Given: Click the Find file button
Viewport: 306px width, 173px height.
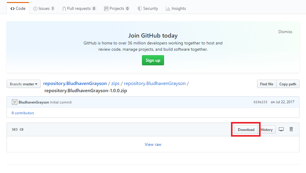Looking at the screenshot, I should click(267, 84).
